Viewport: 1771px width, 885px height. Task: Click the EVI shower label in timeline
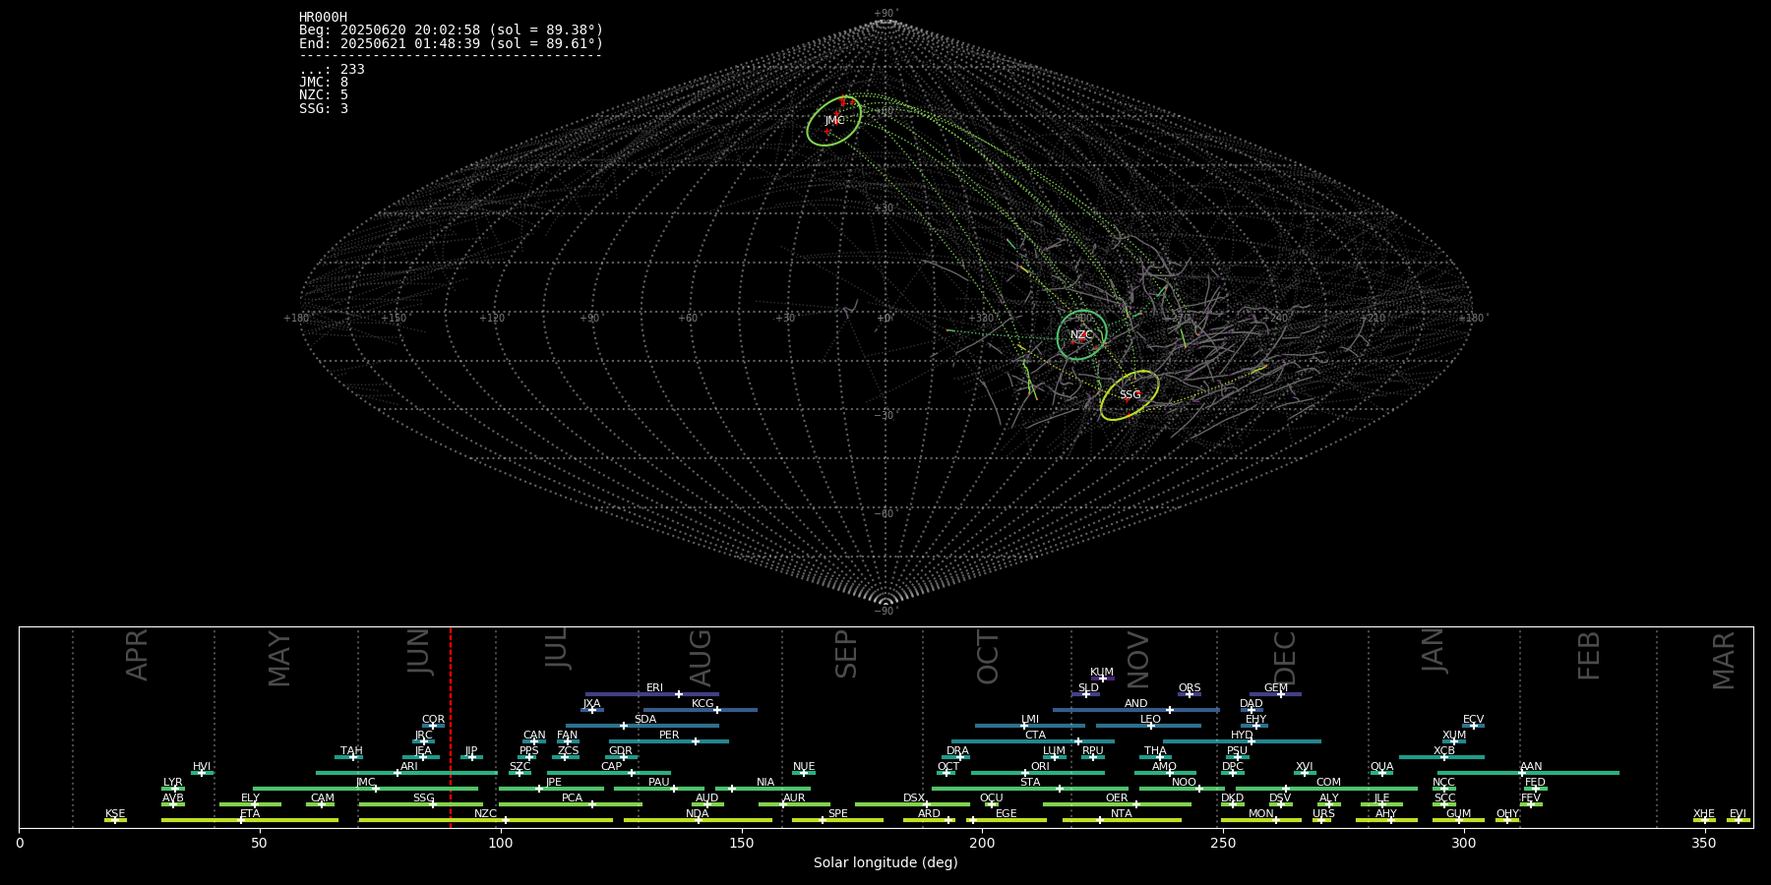click(1738, 814)
